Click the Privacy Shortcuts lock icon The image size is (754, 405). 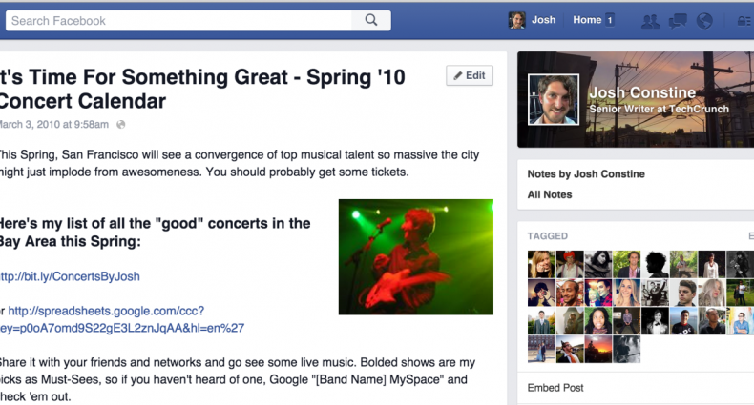click(x=744, y=20)
